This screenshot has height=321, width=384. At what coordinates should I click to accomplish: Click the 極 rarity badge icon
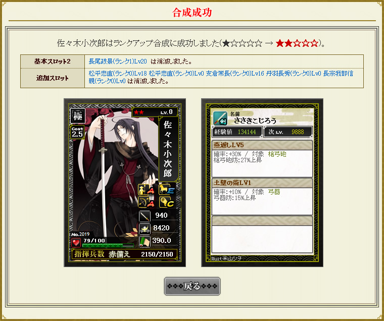(x=78, y=116)
